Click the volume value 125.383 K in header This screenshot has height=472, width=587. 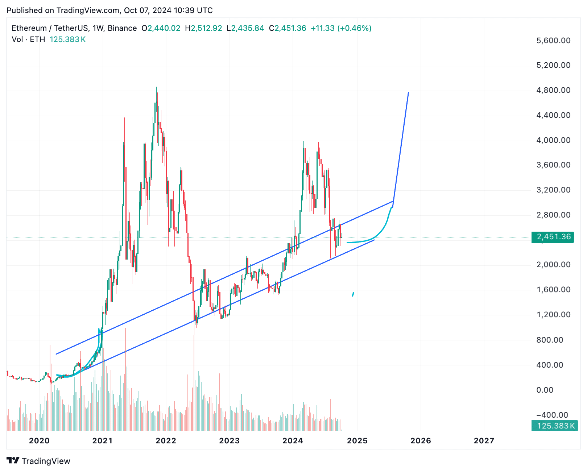68,40
